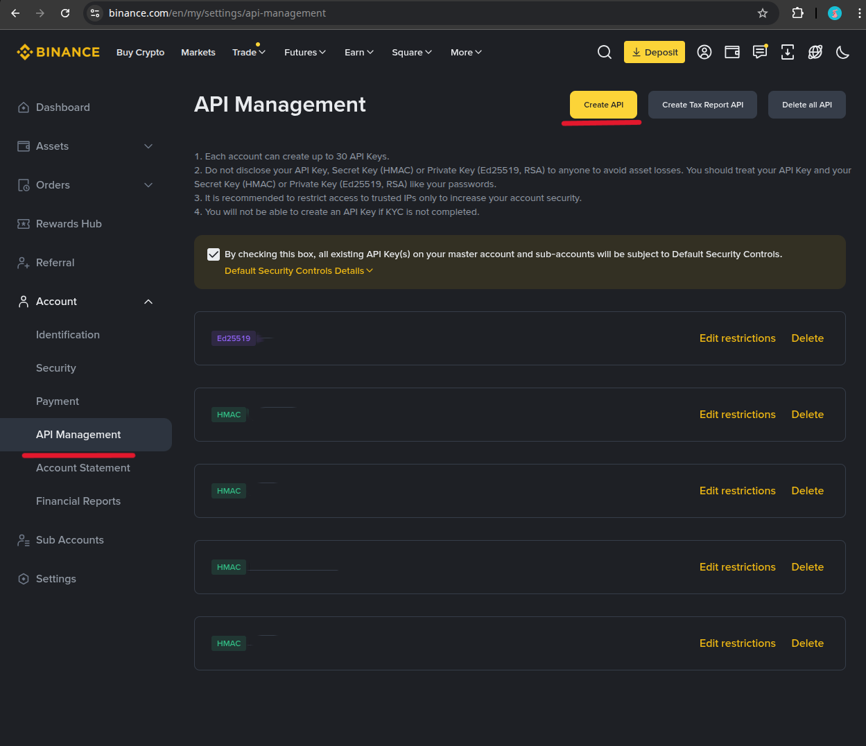Click the Settings hexagon icon
The height and width of the screenshot is (746, 866).
24,579
